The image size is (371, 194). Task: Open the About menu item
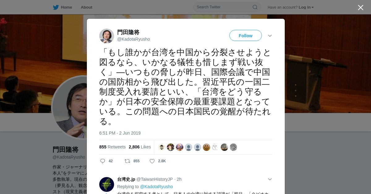[x=87, y=7]
